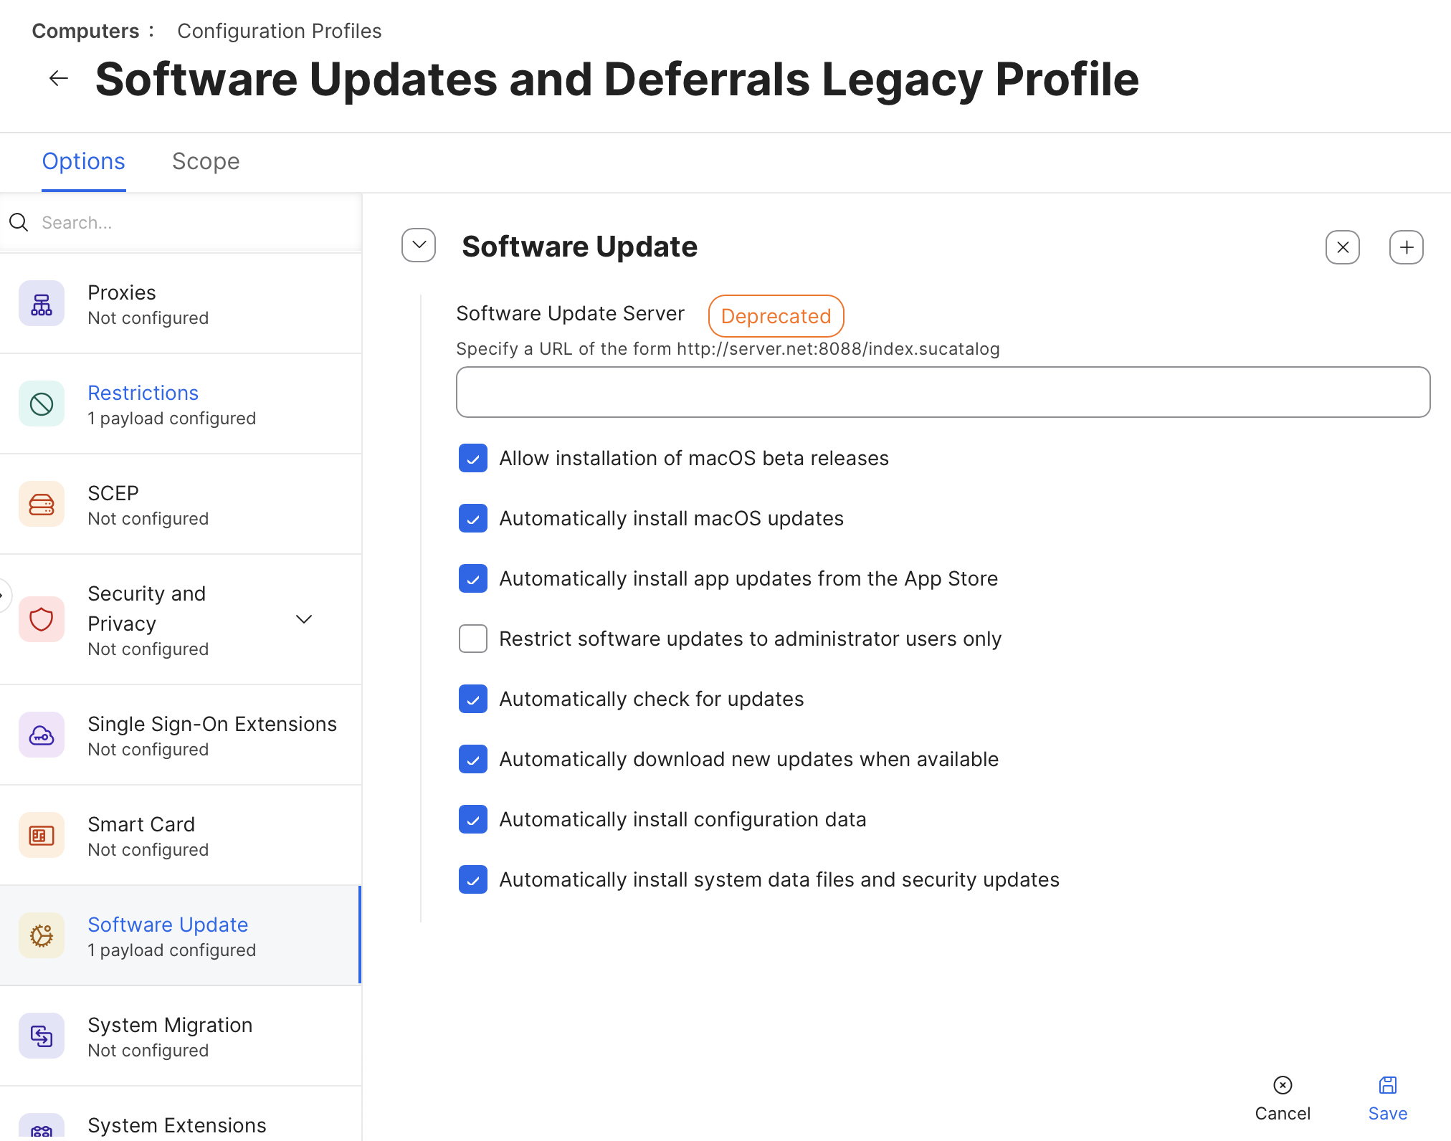Click the Proxies payload icon
Image resolution: width=1451 pixels, height=1141 pixels.
click(x=42, y=304)
